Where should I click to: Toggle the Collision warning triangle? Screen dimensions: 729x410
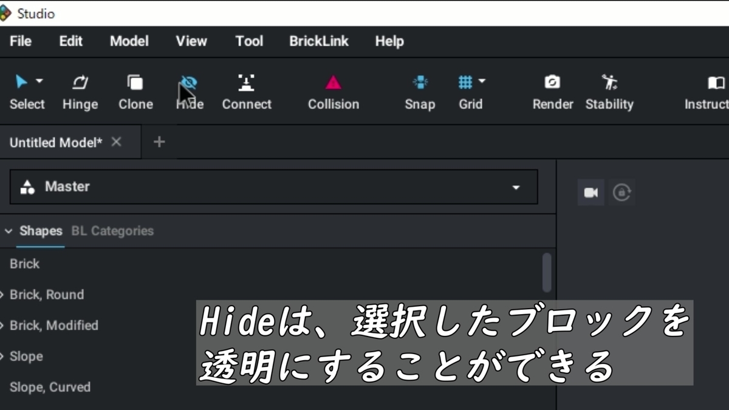[334, 82]
